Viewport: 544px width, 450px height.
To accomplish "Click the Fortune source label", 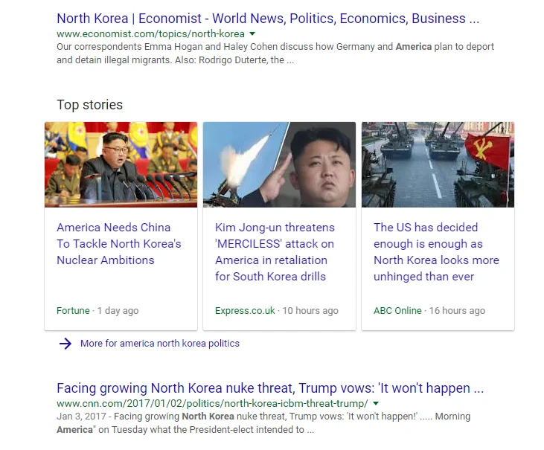I will [73, 311].
